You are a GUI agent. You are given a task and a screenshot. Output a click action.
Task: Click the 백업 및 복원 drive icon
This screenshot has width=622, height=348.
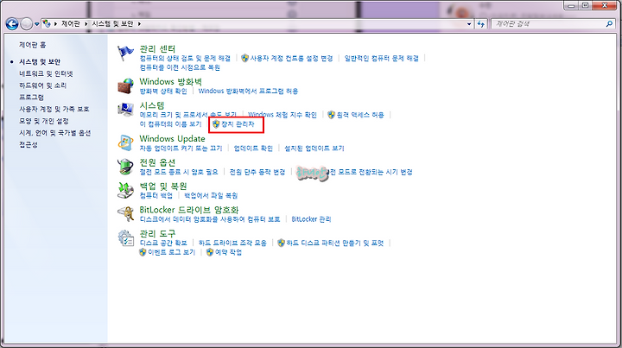(126, 190)
